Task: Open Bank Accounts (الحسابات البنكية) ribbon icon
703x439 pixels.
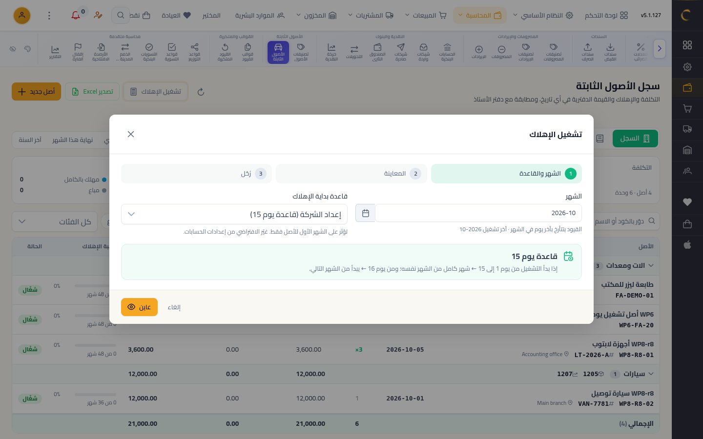Action: 447,52
